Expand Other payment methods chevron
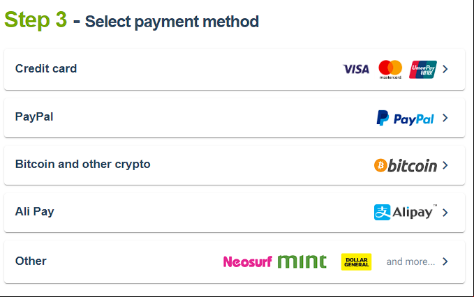The width and height of the screenshot is (474, 297). point(445,261)
